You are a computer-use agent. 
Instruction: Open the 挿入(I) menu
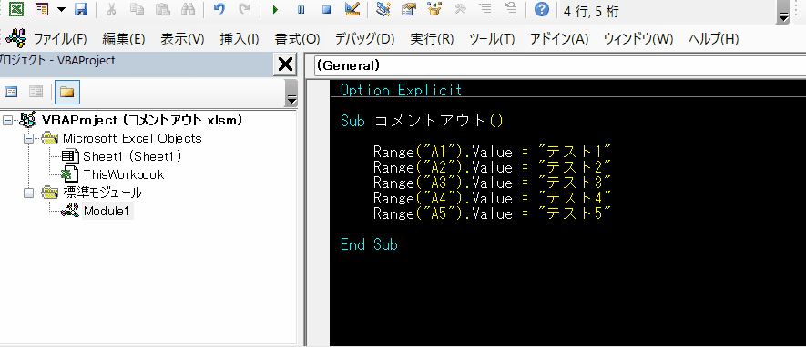[x=239, y=39]
